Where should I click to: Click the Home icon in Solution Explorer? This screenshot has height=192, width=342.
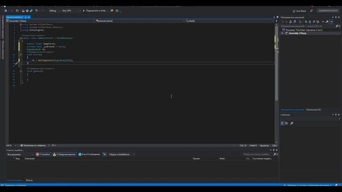click(290, 22)
